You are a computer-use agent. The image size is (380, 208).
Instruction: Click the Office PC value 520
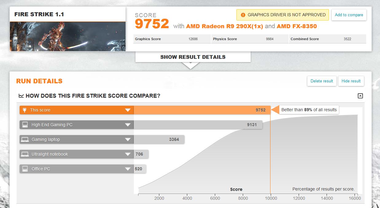pos(138,169)
